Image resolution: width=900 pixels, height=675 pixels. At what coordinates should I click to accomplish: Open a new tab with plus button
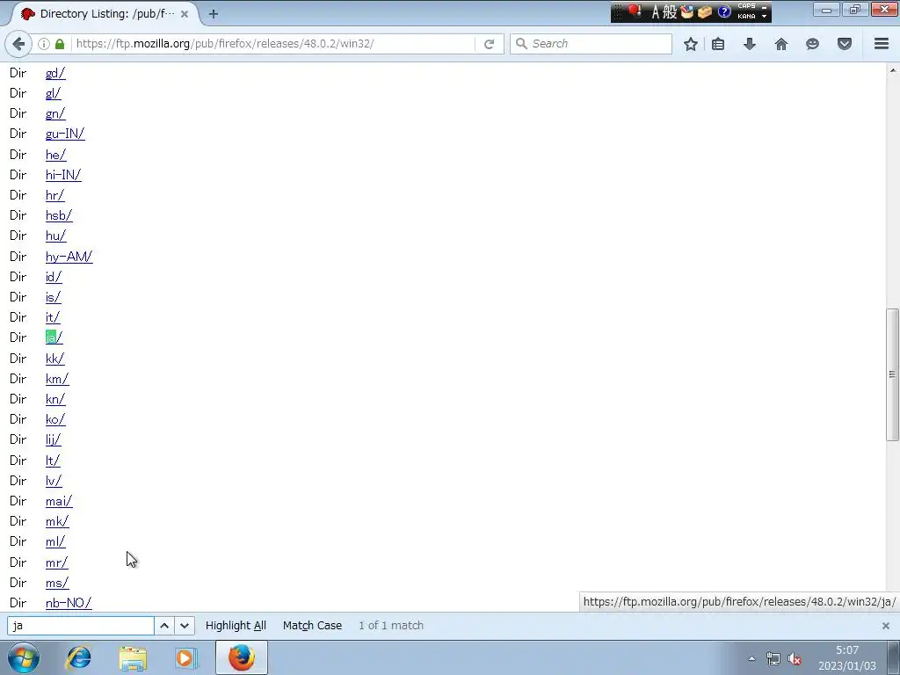pos(214,14)
